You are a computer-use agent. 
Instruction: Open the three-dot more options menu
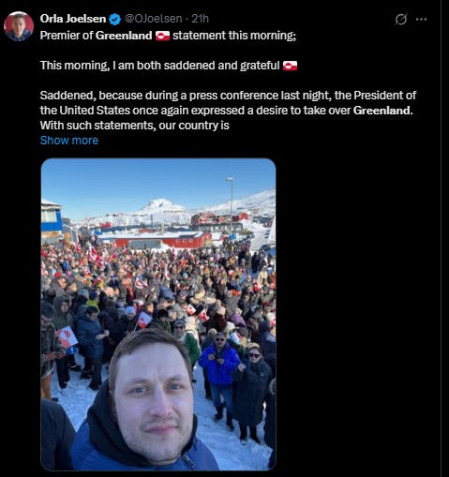point(421,20)
